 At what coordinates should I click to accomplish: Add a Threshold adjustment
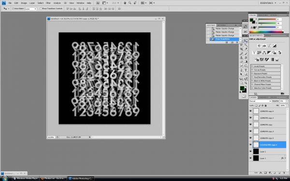pyautogui.click(x=267, y=59)
